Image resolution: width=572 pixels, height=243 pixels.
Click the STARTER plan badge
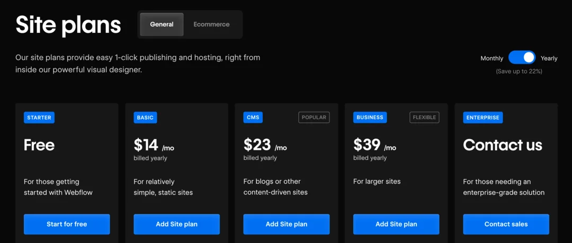point(39,118)
